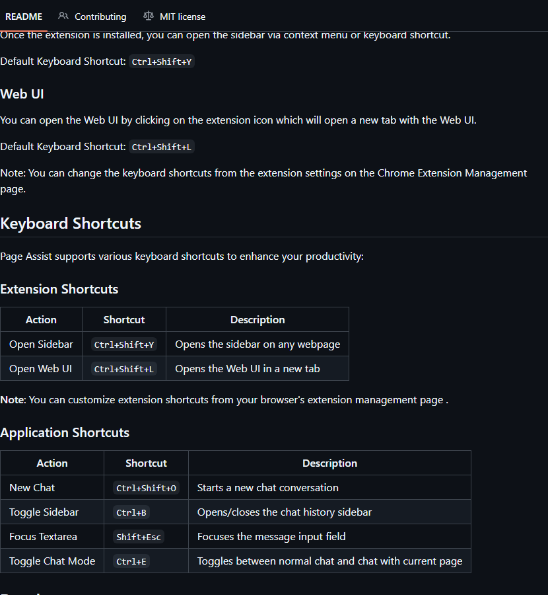Open the README tab
The width and height of the screenshot is (548, 595).
coord(24,17)
